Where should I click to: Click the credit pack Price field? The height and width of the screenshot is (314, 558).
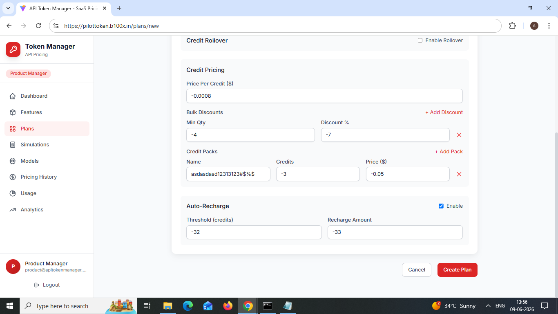pos(408,174)
